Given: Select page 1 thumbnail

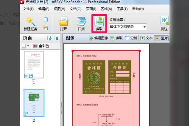Looking at the screenshot, I should [34, 65].
